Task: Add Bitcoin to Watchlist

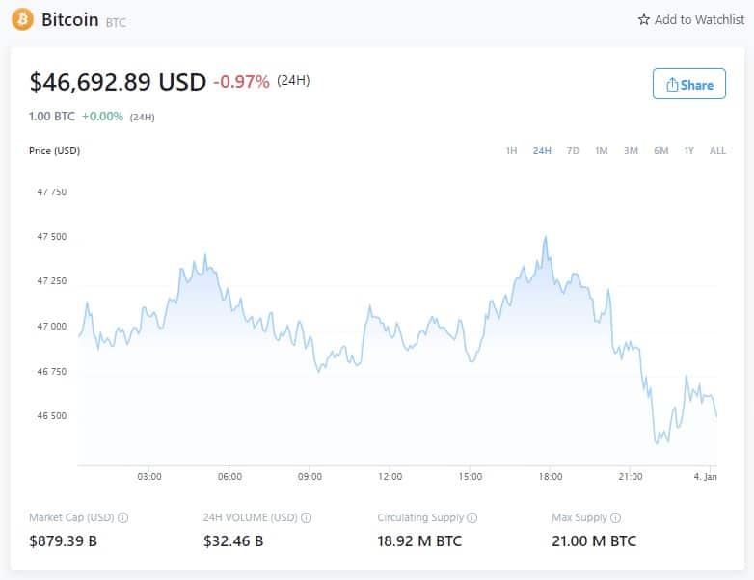Action: 691,19
